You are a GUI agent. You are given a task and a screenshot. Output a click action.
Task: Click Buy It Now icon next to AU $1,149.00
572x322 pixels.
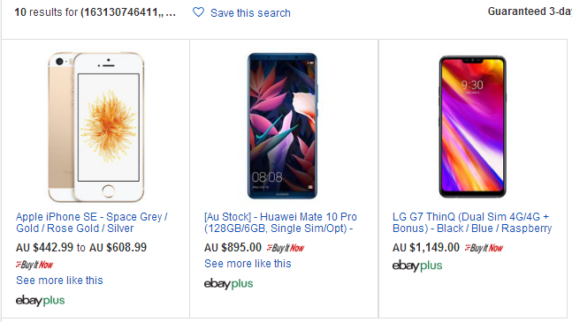click(x=484, y=248)
